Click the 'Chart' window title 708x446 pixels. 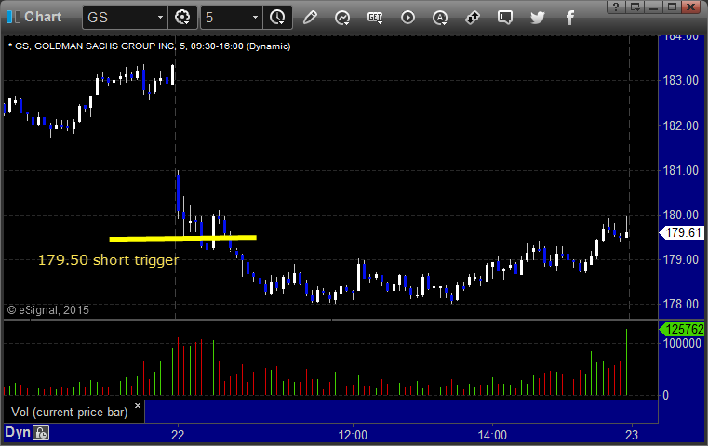click(x=43, y=17)
